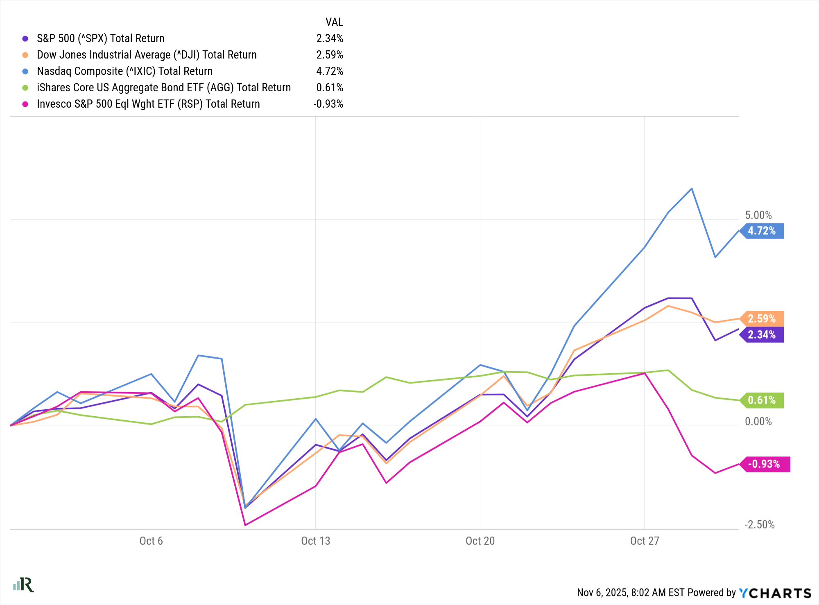Screen dimensions: 819x605
Task: Click the purple S&P 500 legend dot
Action: click(x=25, y=38)
